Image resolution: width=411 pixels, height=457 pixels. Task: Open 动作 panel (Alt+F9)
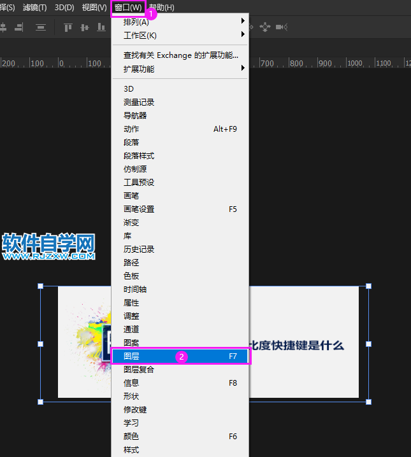[x=180, y=129]
